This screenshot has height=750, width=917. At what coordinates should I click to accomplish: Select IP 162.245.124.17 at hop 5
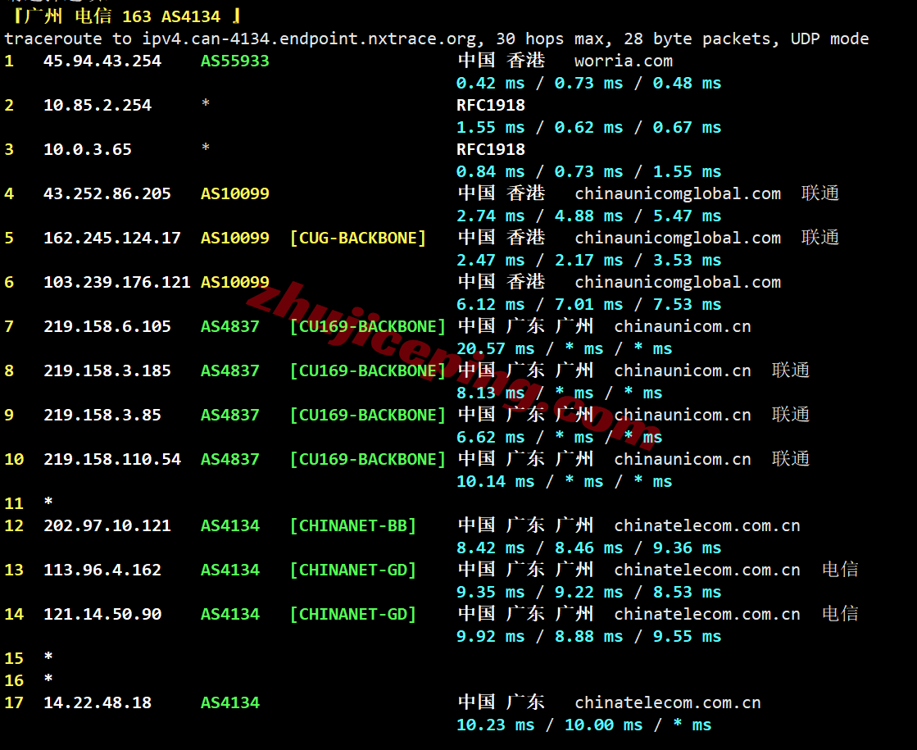click(x=112, y=238)
